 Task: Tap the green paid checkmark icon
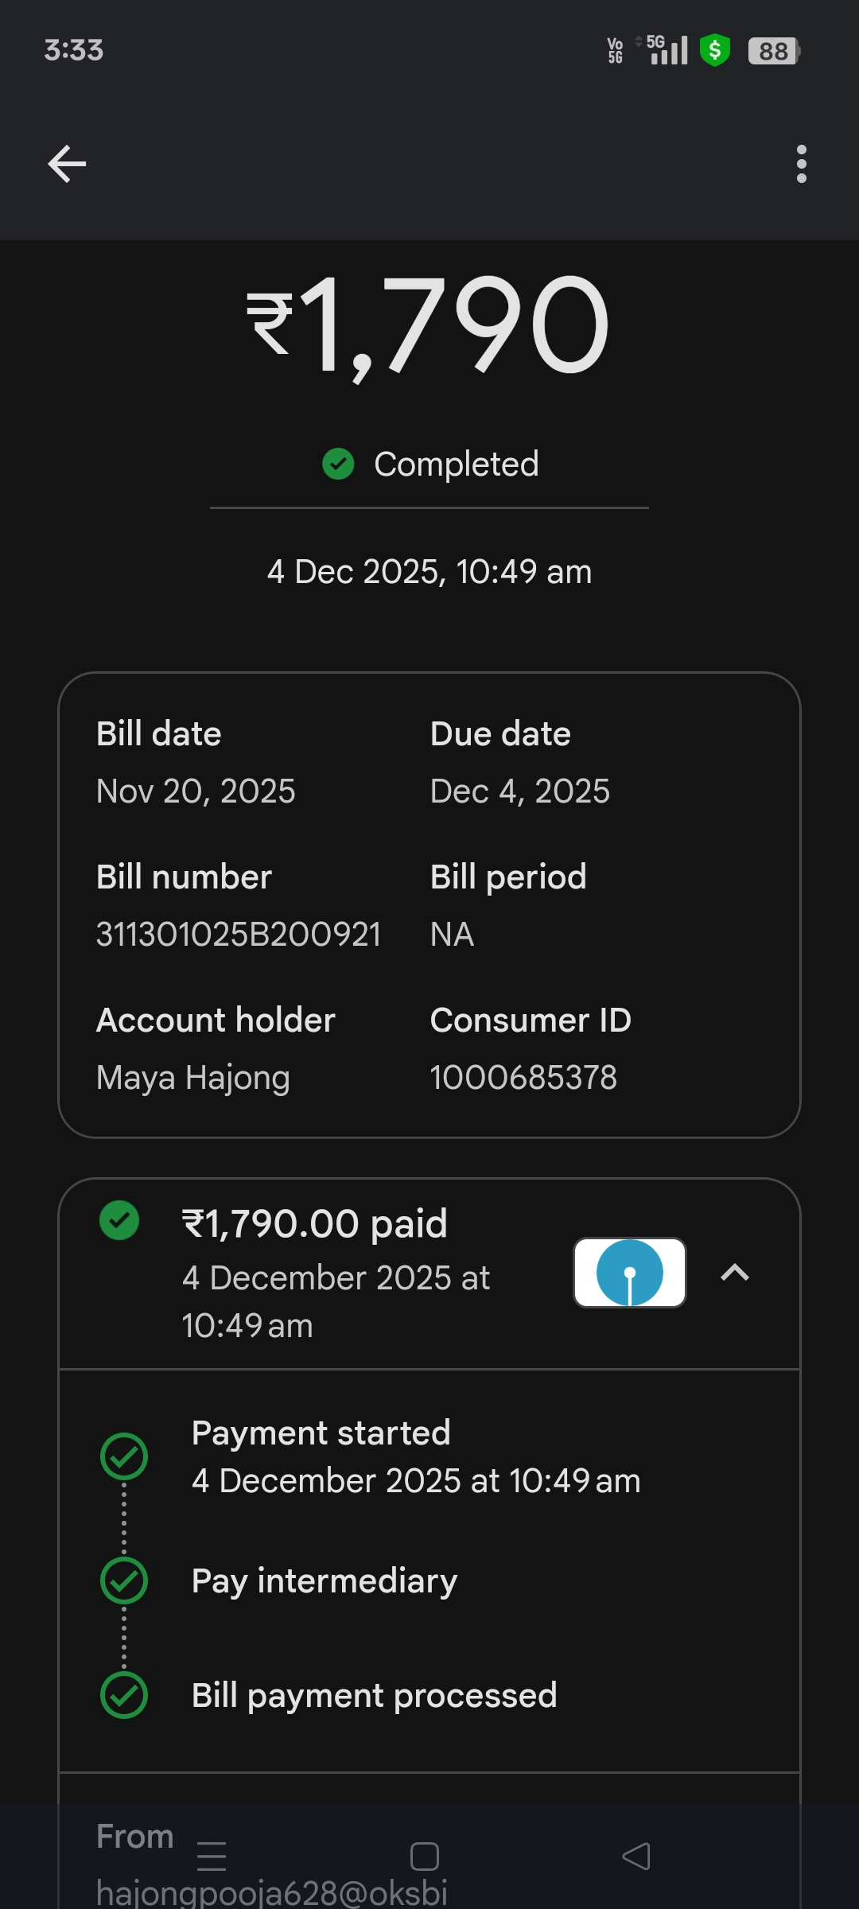click(119, 1220)
